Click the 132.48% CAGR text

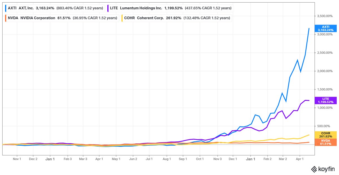[207, 18]
